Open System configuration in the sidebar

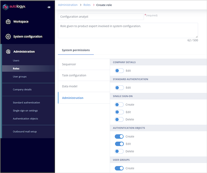point(28,37)
